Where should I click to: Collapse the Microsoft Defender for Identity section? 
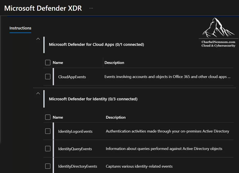(38, 93)
